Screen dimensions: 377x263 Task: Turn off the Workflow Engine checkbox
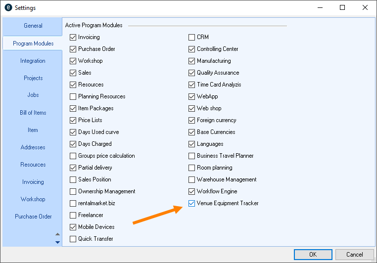[192, 191]
